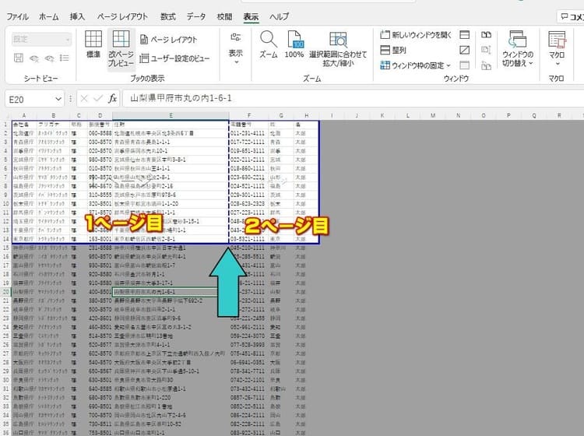Click cell D24 with 460-8501

click(100, 327)
